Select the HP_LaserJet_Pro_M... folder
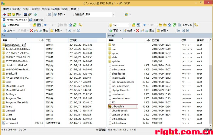 [17, 78]
